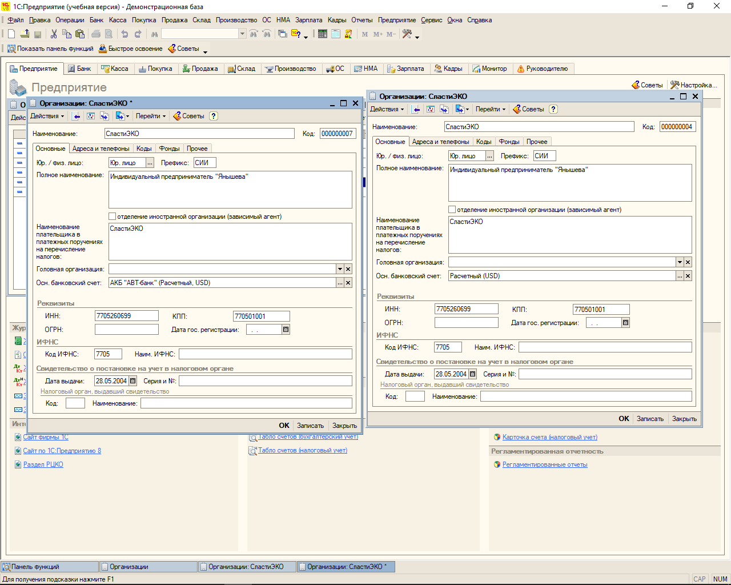731x585 pixels.
Task: Click the Open file folder icon
Action: 25,34
